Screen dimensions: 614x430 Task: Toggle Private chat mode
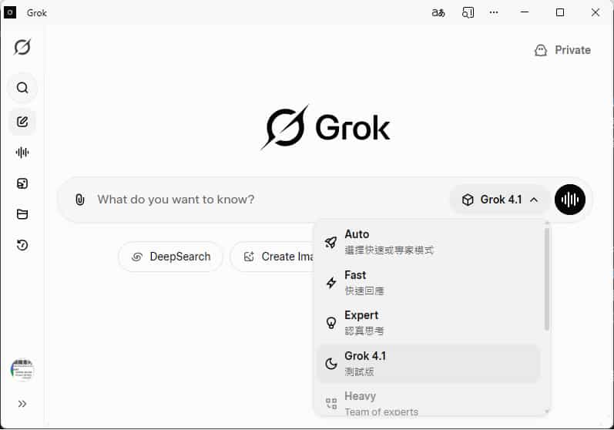tap(562, 50)
